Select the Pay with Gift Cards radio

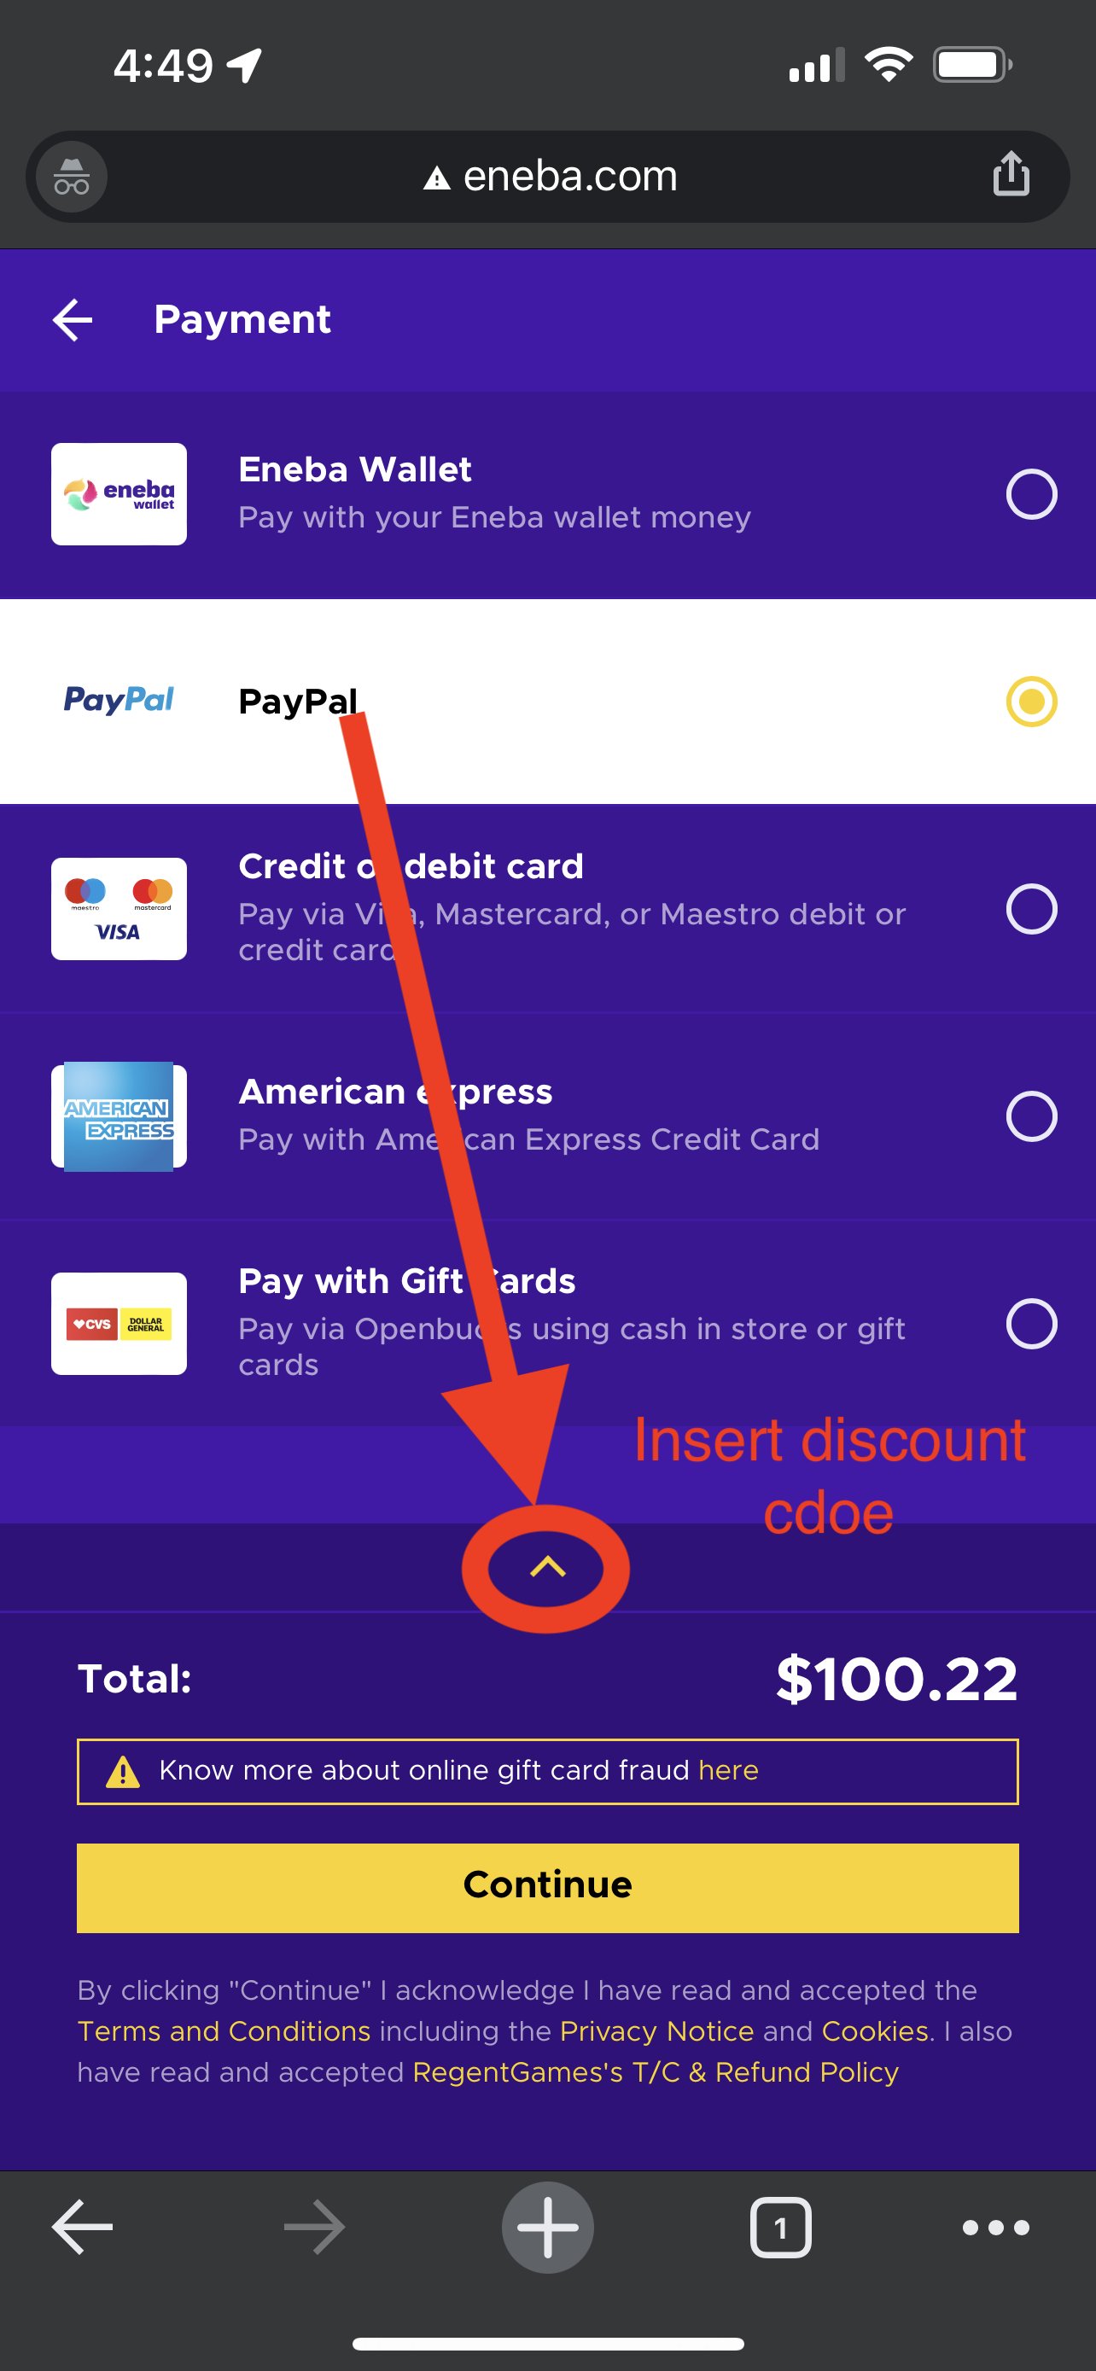pos(1030,1324)
